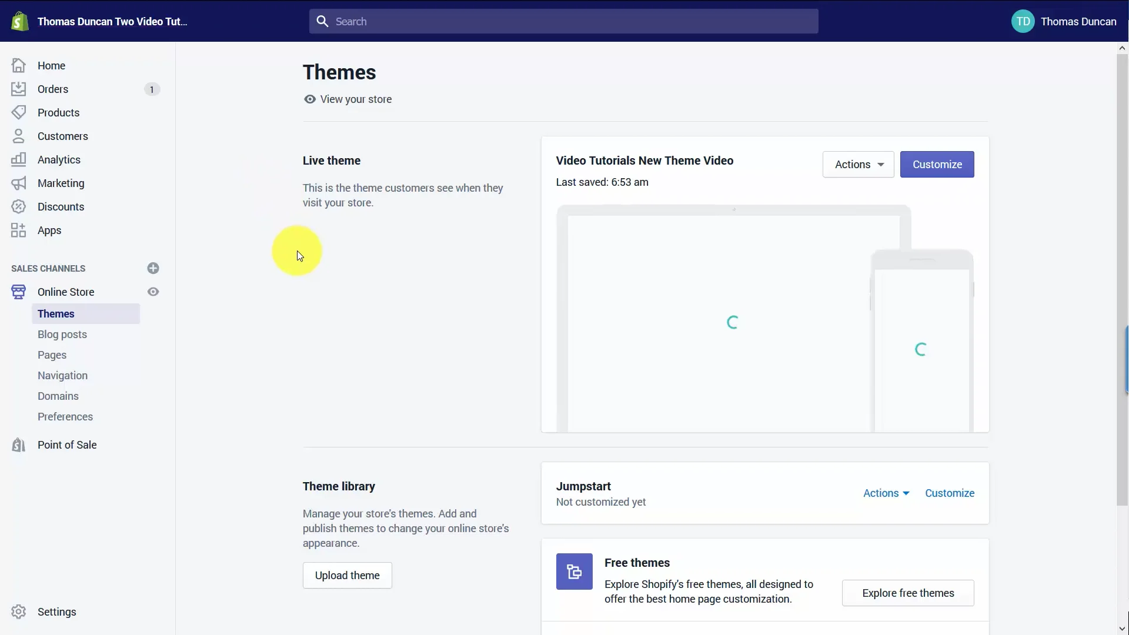The height and width of the screenshot is (635, 1129).
Task: Click the Free themes purple icon
Action: coord(574,571)
